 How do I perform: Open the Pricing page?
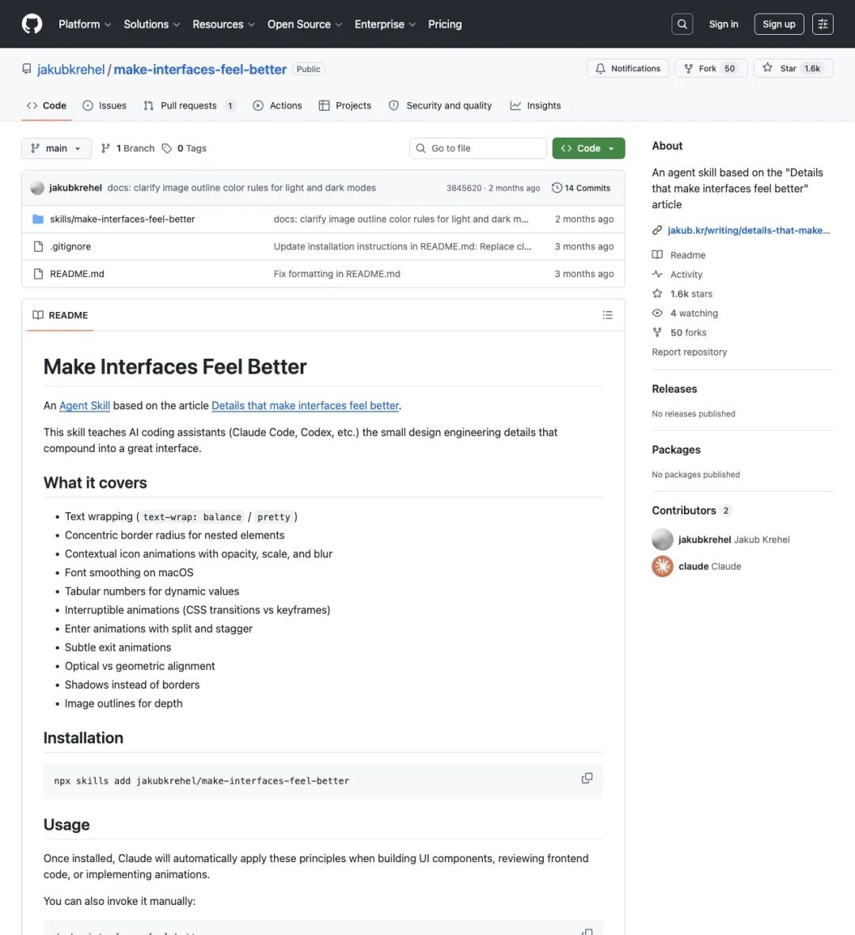click(x=445, y=24)
